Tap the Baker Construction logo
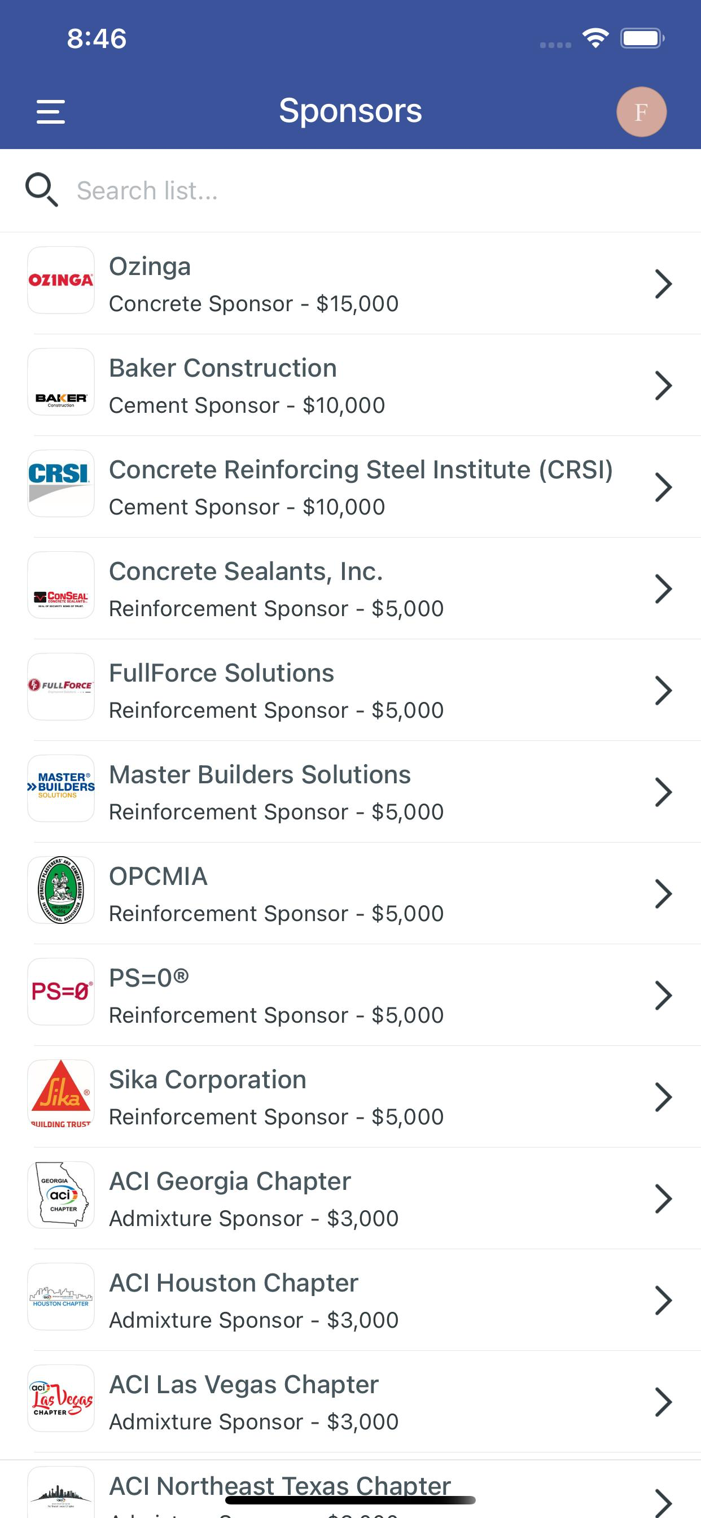701x1518 pixels. [61, 382]
